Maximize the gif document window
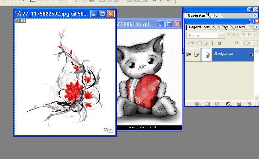This screenshot has height=159, width=259. 169,24
